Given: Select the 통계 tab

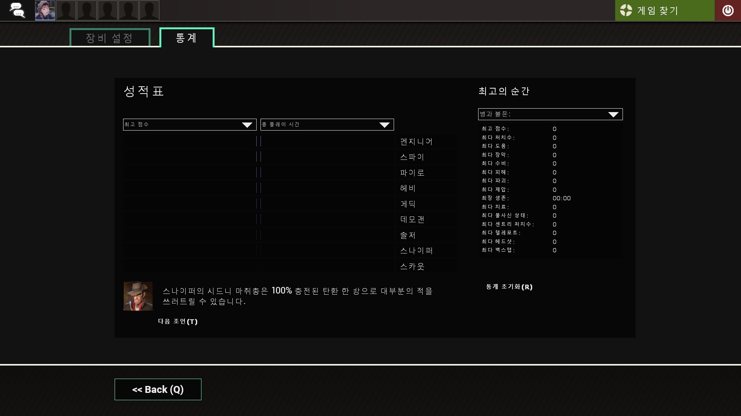Looking at the screenshot, I should coord(186,38).
